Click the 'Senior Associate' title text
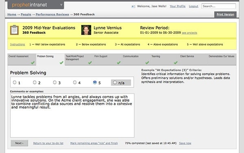Viewport: 244px width, 153px height. tap(106, 33)
